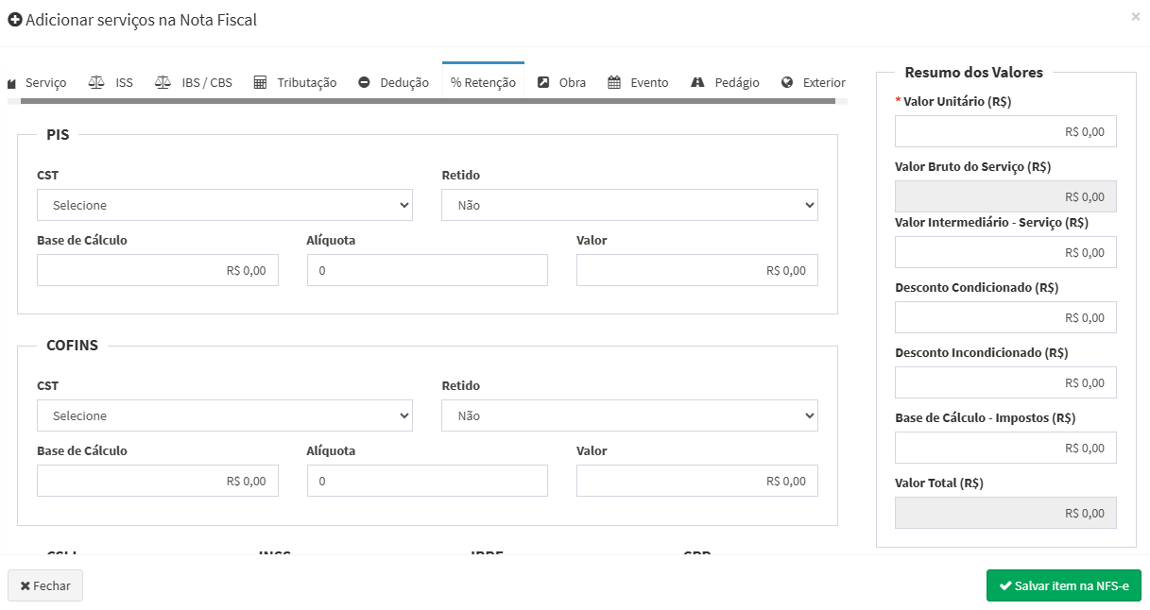This screenshot has height=610, width=1150.
Task: Click the scale icon on IBS / CBS tab
Action: coord(163,82)
